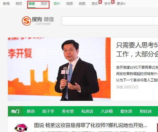This screenshot has height=132, width=158.
Task: Click the 新 badge on 学术
Action: tap(113, 2)
